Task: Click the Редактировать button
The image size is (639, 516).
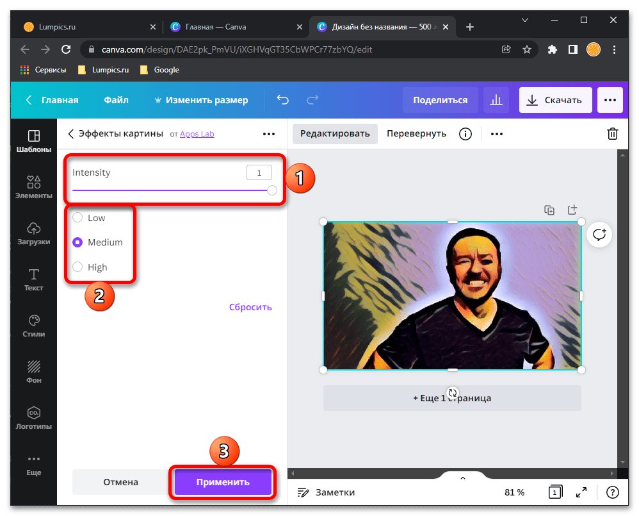Action: pos(335,134)
